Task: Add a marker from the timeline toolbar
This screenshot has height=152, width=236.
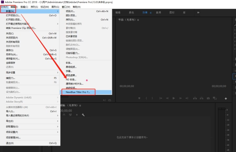Action: 77,115
